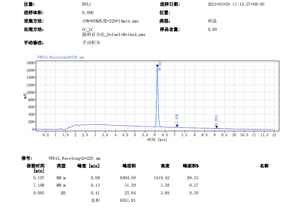Click the mAU y-axis label
297x215 pixels.
pyautogui.click(x=25, y=96)
